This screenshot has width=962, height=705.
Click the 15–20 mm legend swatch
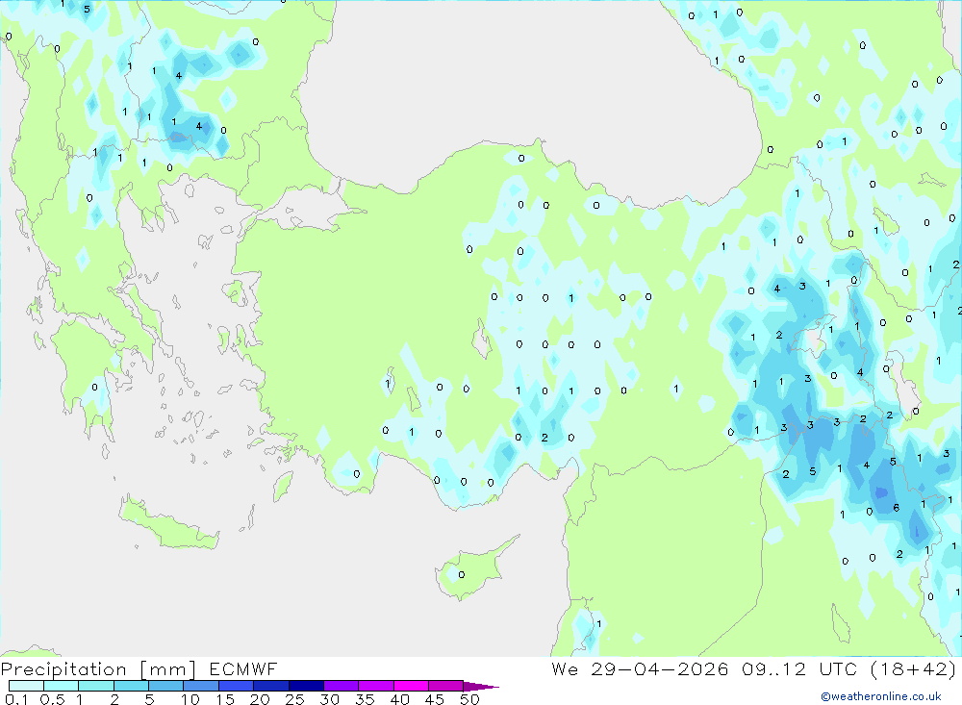click(237, 686)
